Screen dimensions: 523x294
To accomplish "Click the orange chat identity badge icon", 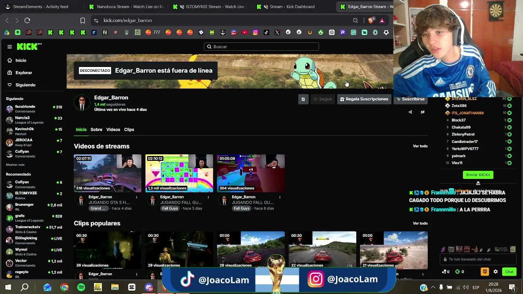I will click(485, 272).
